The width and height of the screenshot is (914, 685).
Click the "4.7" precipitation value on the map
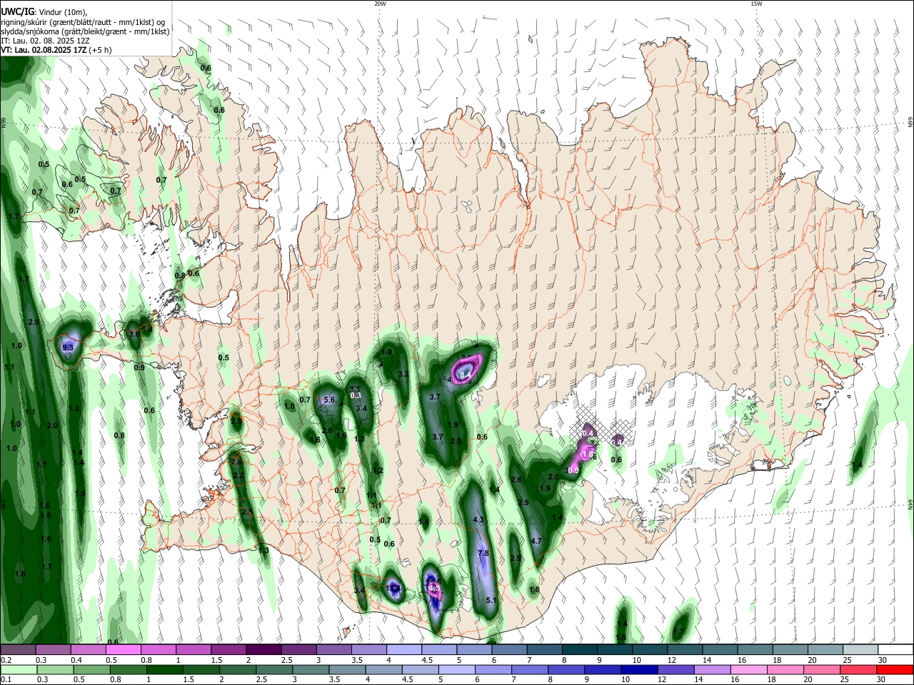[x=537, y=541]
